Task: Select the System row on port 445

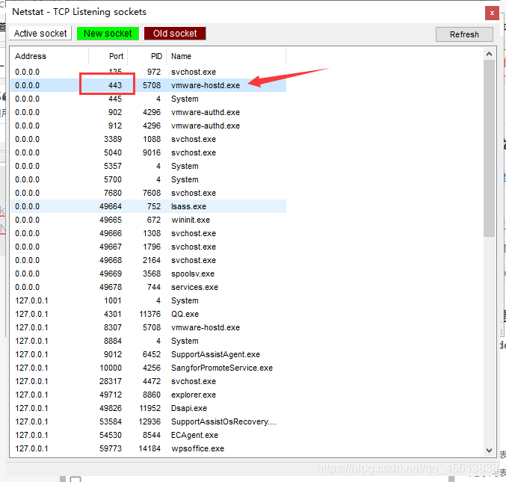Action: pos(149,99)
